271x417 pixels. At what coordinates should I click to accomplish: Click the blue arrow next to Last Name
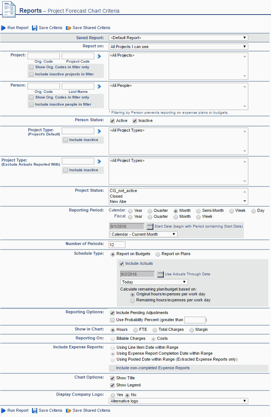pos(99,87)
